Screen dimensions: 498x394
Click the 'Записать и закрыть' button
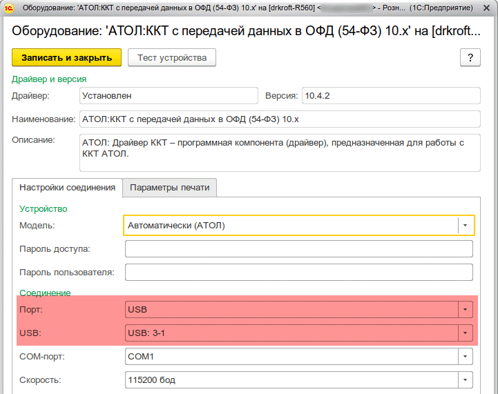pyautogui.click(x=66, y=58)
